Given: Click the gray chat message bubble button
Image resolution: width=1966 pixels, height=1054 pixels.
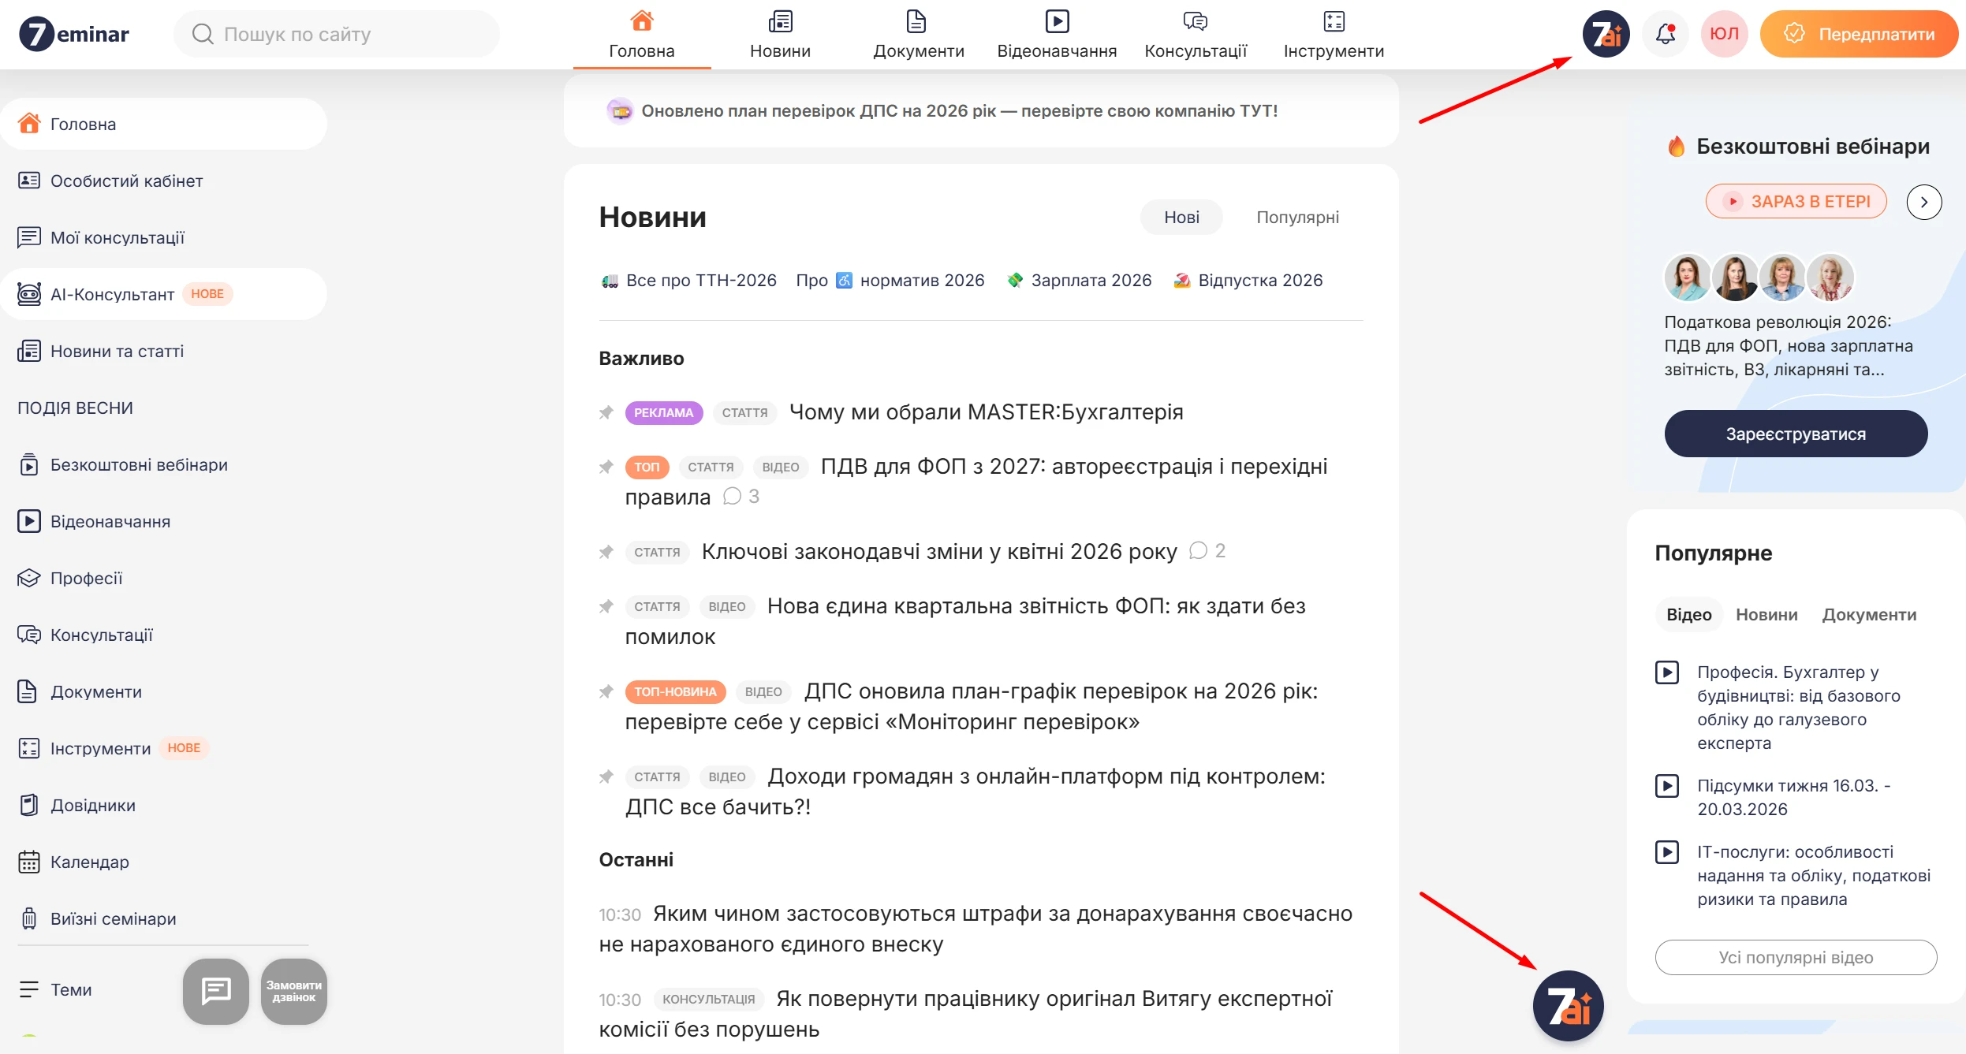Looking at the screenshot, I should [215, 991].
